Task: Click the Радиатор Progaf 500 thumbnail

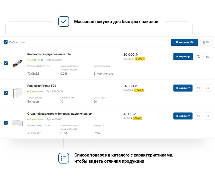Action: click(17, 93)
